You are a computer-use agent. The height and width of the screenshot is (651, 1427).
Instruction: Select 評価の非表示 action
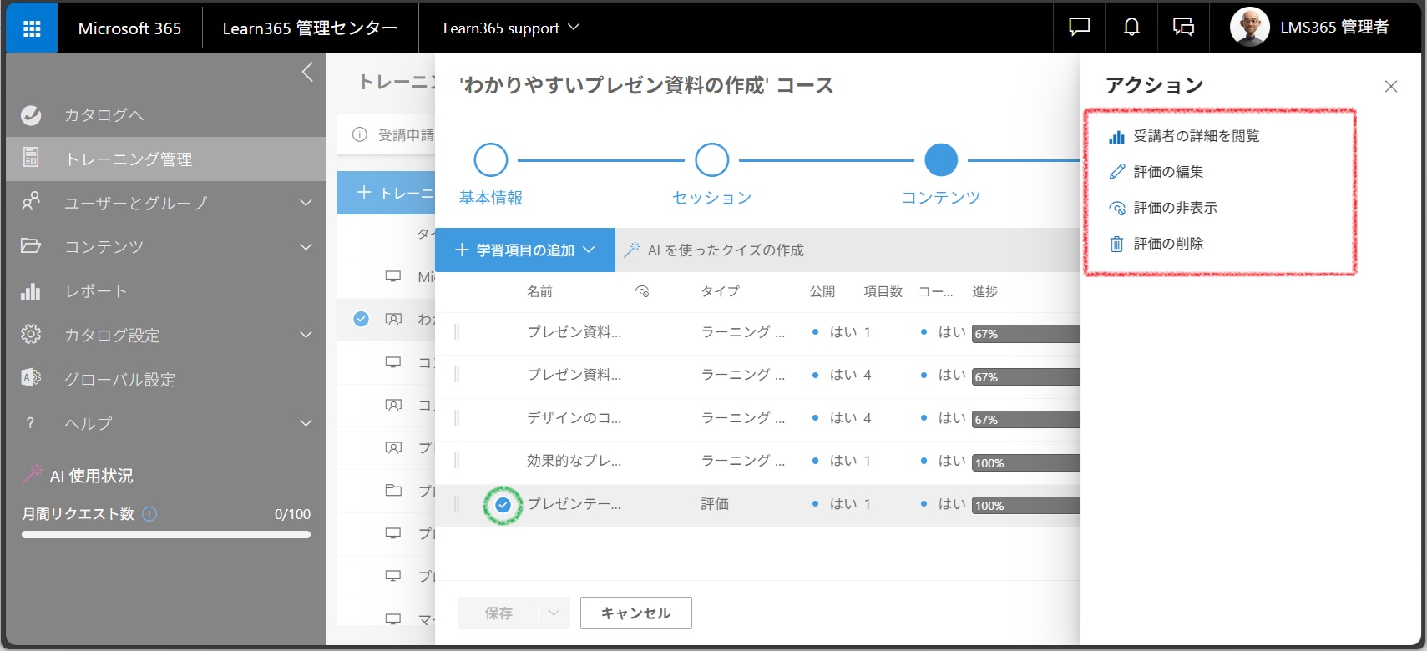(1175, 208)
